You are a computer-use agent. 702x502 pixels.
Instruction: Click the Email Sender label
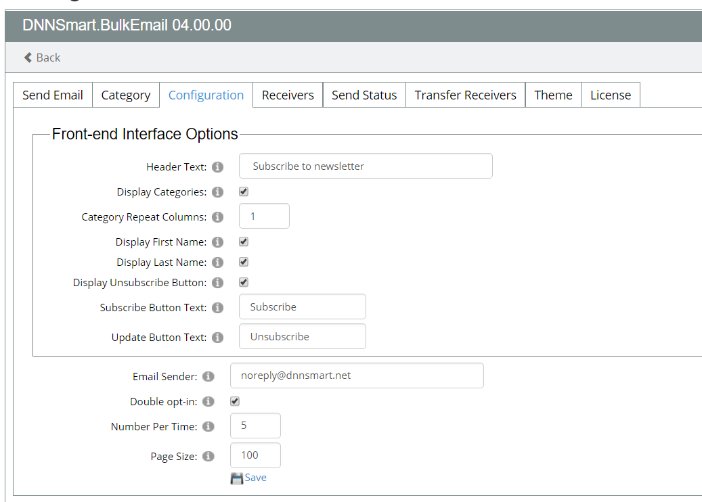[x=164, y=377]
